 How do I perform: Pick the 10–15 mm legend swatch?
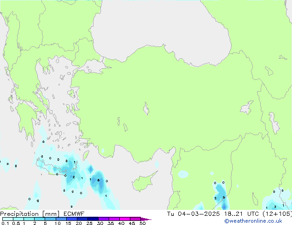[61, 219]
